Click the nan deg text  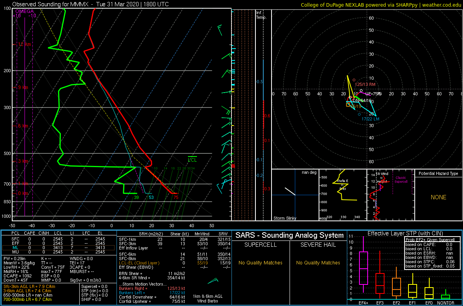(309, 173)
